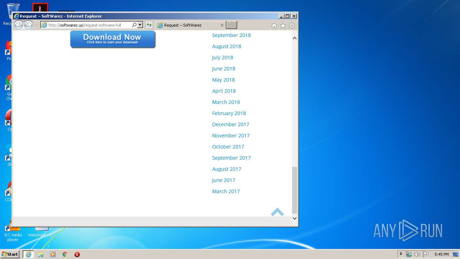Open the Windows Start menu
Viewport: 460px width, 259px height.
(x=10, y=254)
